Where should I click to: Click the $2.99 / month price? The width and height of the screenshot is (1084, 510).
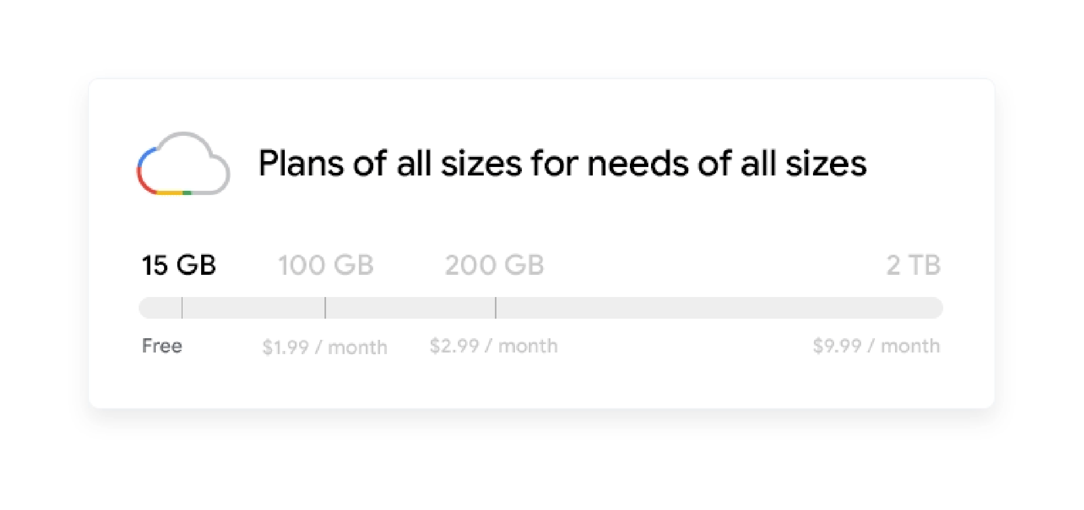point(493,346)
